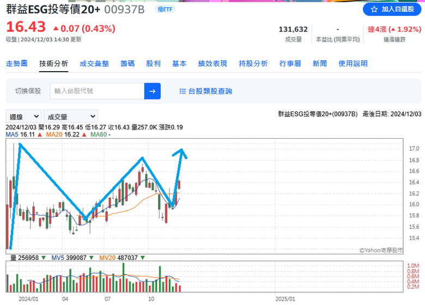The image size is (425, 305).
Task: Select the 技術分析 tab
Action: coord(53,64)
